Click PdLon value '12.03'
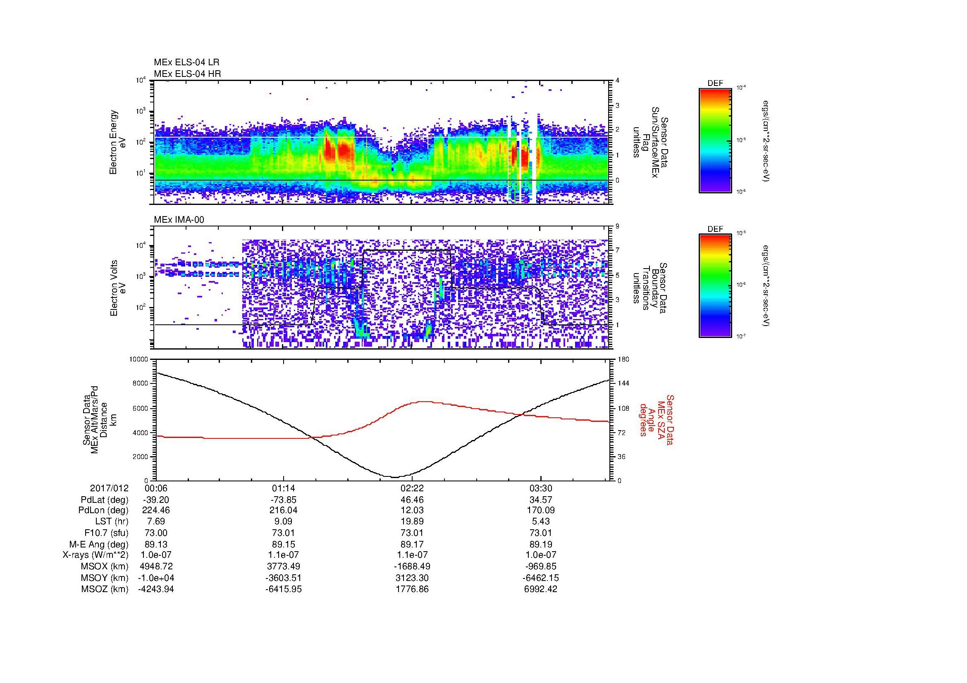This screenshot has height=683, width=967. pos(412,510)
